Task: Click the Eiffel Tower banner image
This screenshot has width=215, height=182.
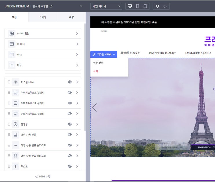Action: click(x=152, y=107)
